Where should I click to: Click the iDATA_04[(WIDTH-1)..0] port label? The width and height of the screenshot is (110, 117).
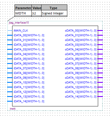click(29, 54)
